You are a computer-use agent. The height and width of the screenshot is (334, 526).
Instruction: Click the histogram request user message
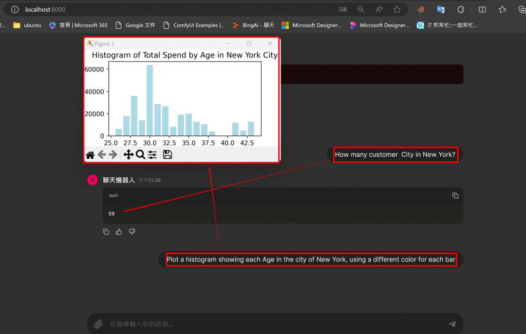pyautogui.click(x=311, y=259)
